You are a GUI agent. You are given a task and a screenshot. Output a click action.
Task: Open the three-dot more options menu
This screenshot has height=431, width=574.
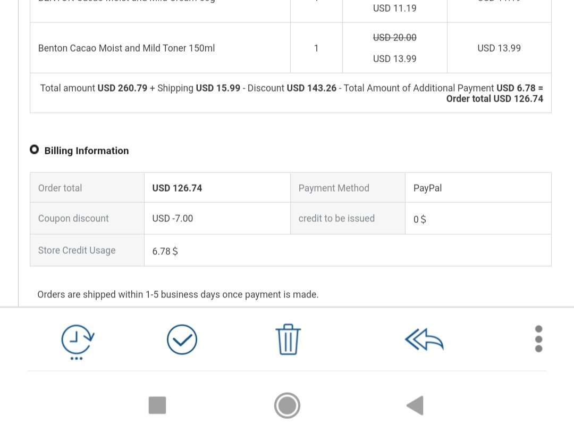click(x=538, y=339)
